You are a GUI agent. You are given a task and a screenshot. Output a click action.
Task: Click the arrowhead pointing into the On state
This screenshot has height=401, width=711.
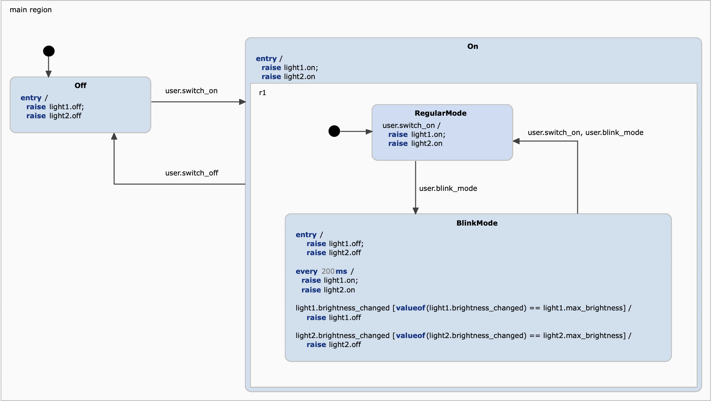pos(243,102)
